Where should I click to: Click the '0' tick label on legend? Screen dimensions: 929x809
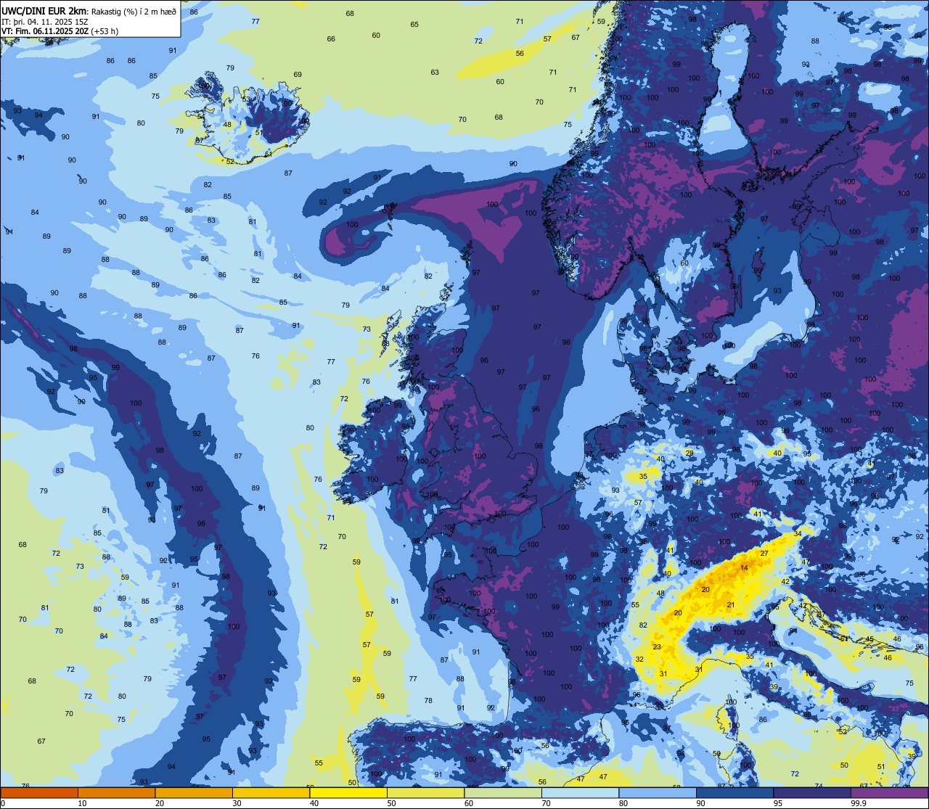point(4,803)
